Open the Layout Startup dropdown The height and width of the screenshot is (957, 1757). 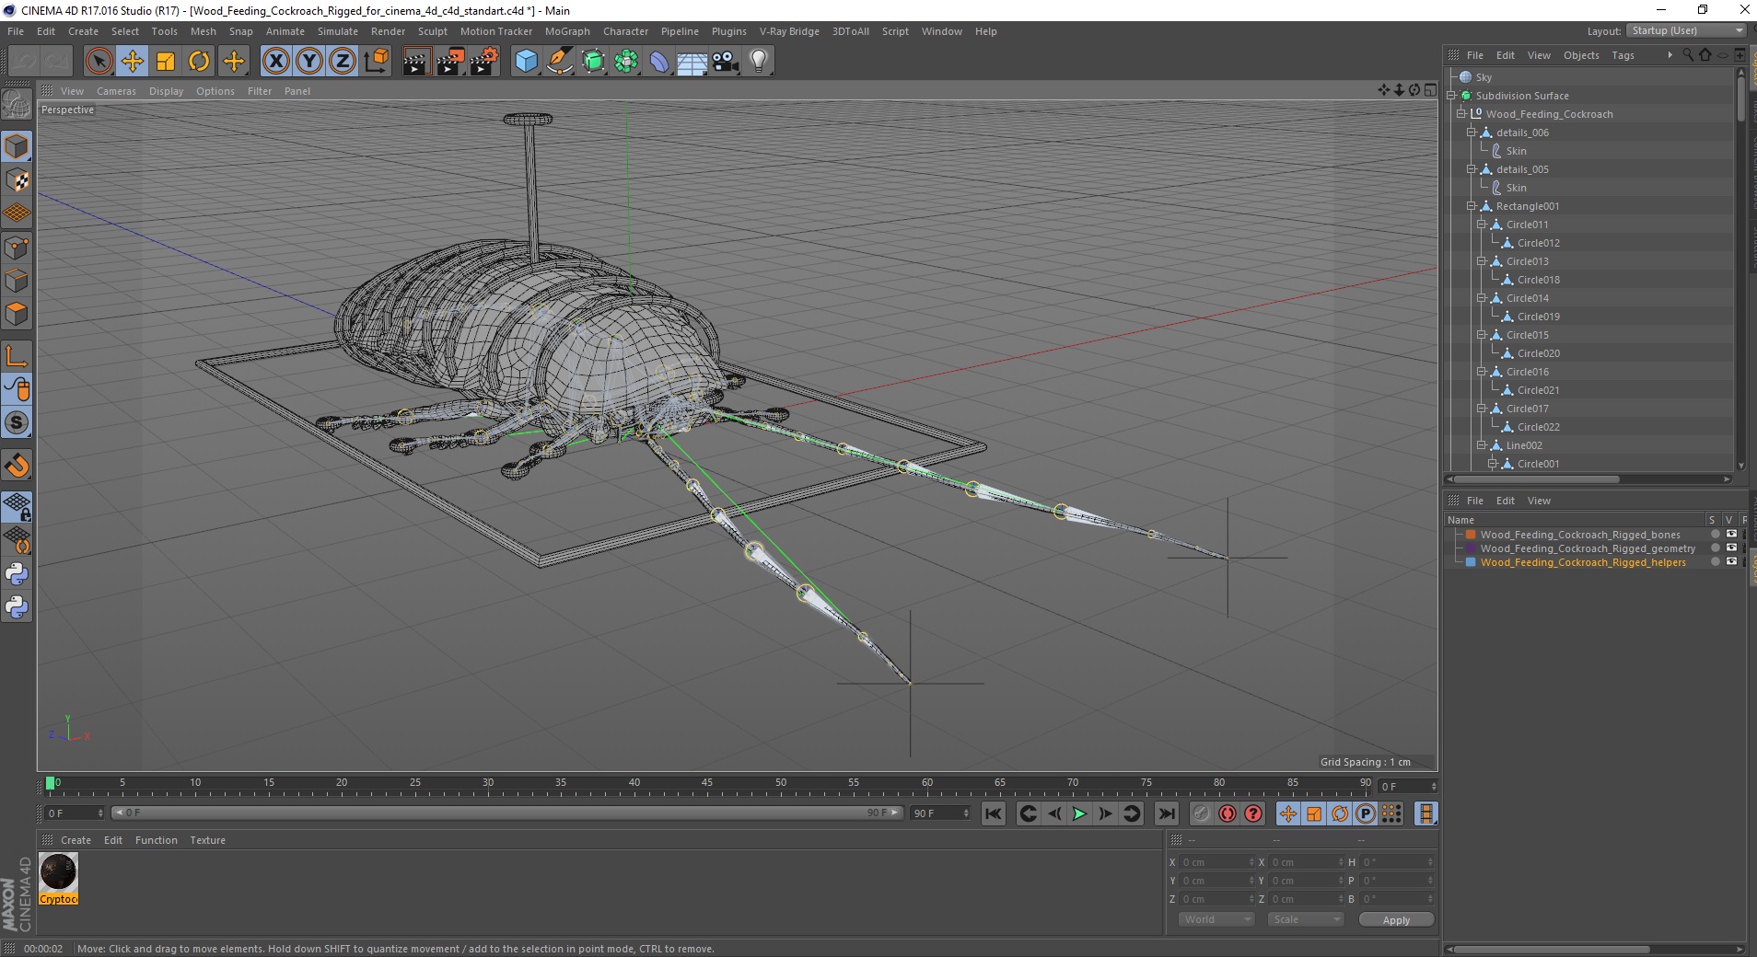pyautogui.click(x=1687, y=31)
